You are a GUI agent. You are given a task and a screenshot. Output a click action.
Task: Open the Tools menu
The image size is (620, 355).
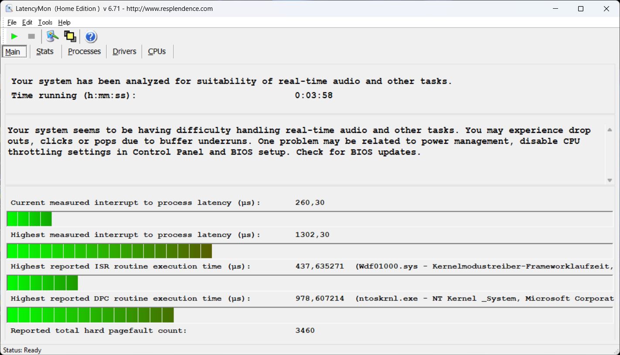pos(45,23)
